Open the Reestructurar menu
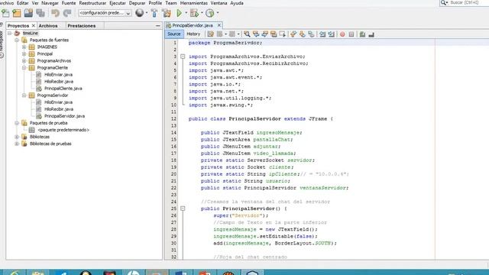This screenshot has width=489, height=275. [x=92, y=3]
